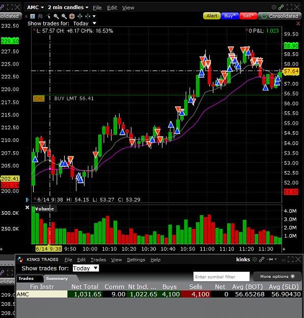Click the 229.50 green price tag on left chart
Screen dimensions: 304x318
(x=10, y=41)
